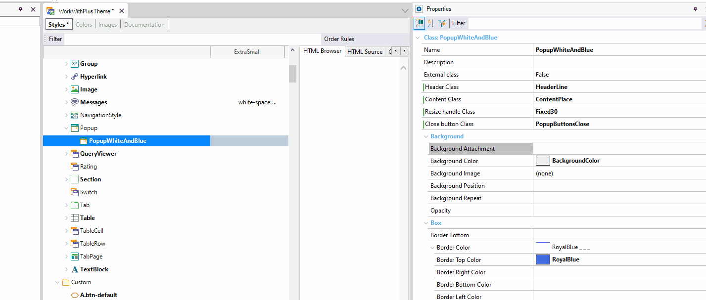Collapse the Box property section

tap(426, 222)
